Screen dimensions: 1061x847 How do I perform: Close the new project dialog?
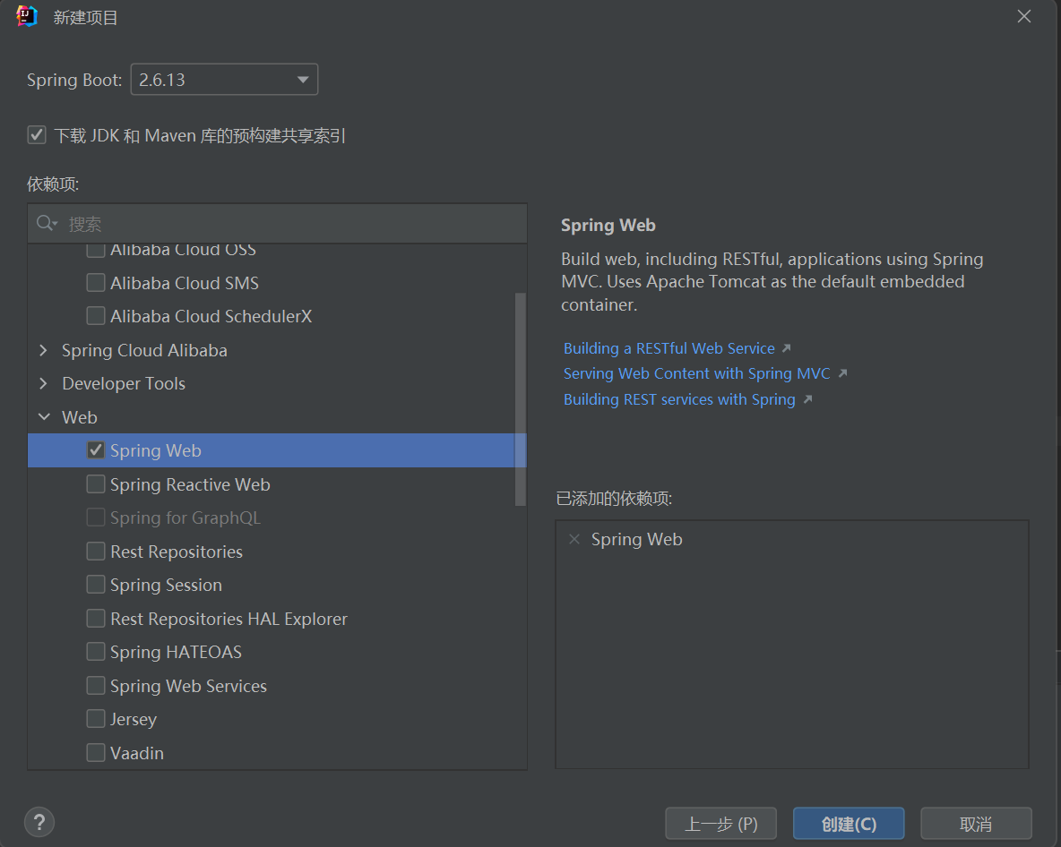tap(1023, 16)
